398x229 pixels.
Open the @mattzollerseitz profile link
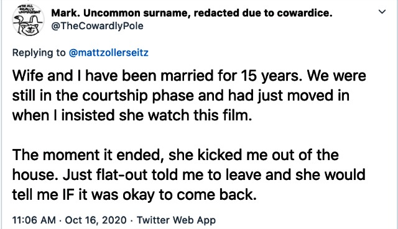[109, 53]
